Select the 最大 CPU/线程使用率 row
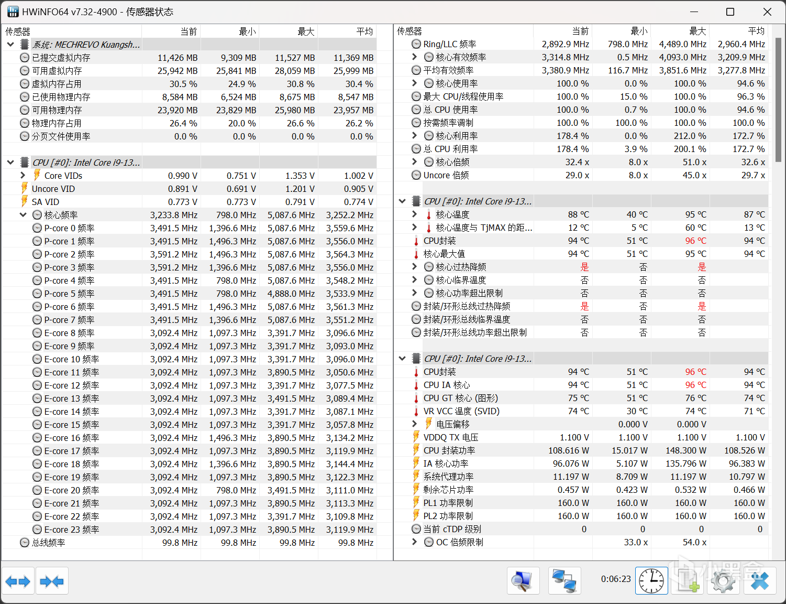786x604 pixels. pyautogui.click(x=581, y=96)
